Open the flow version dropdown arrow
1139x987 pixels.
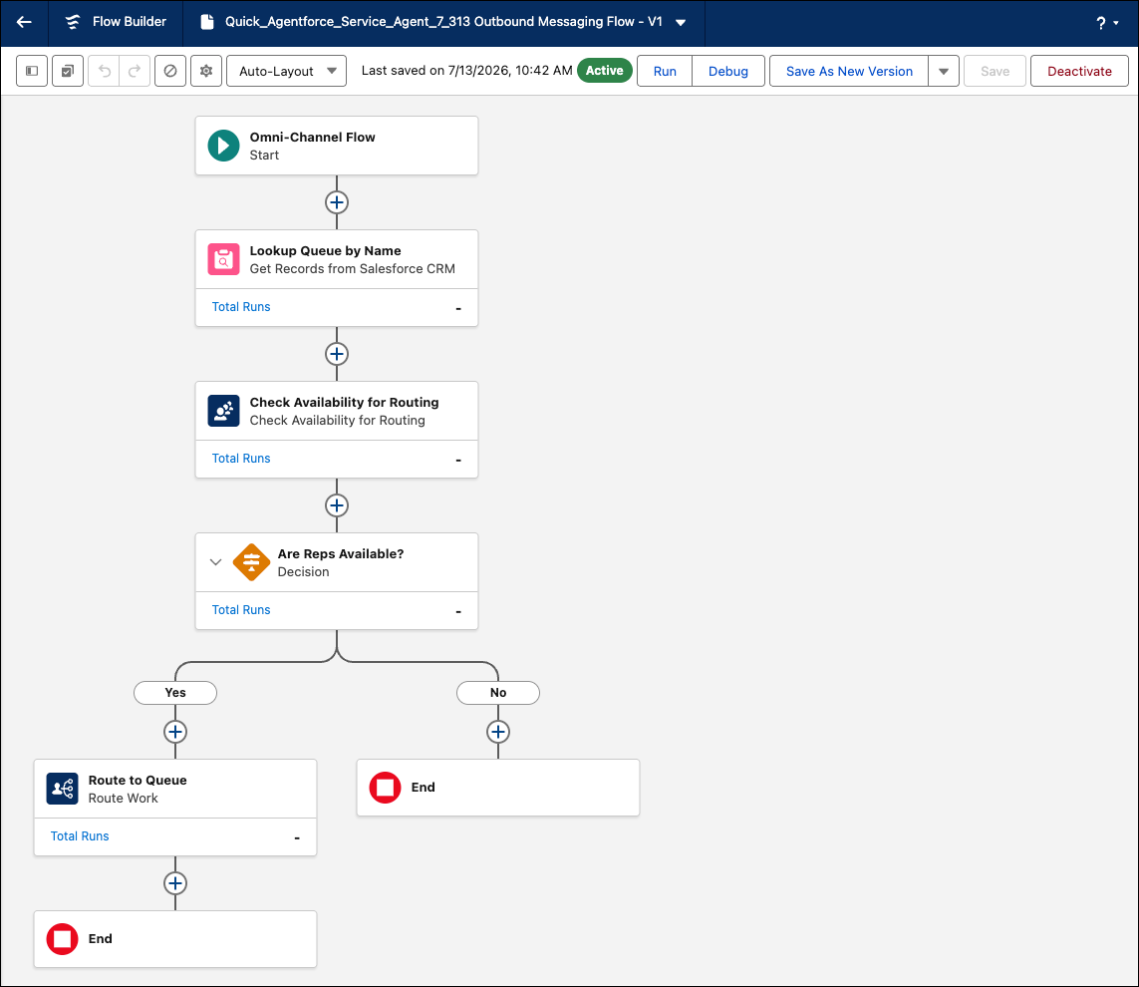coord(681,23)
